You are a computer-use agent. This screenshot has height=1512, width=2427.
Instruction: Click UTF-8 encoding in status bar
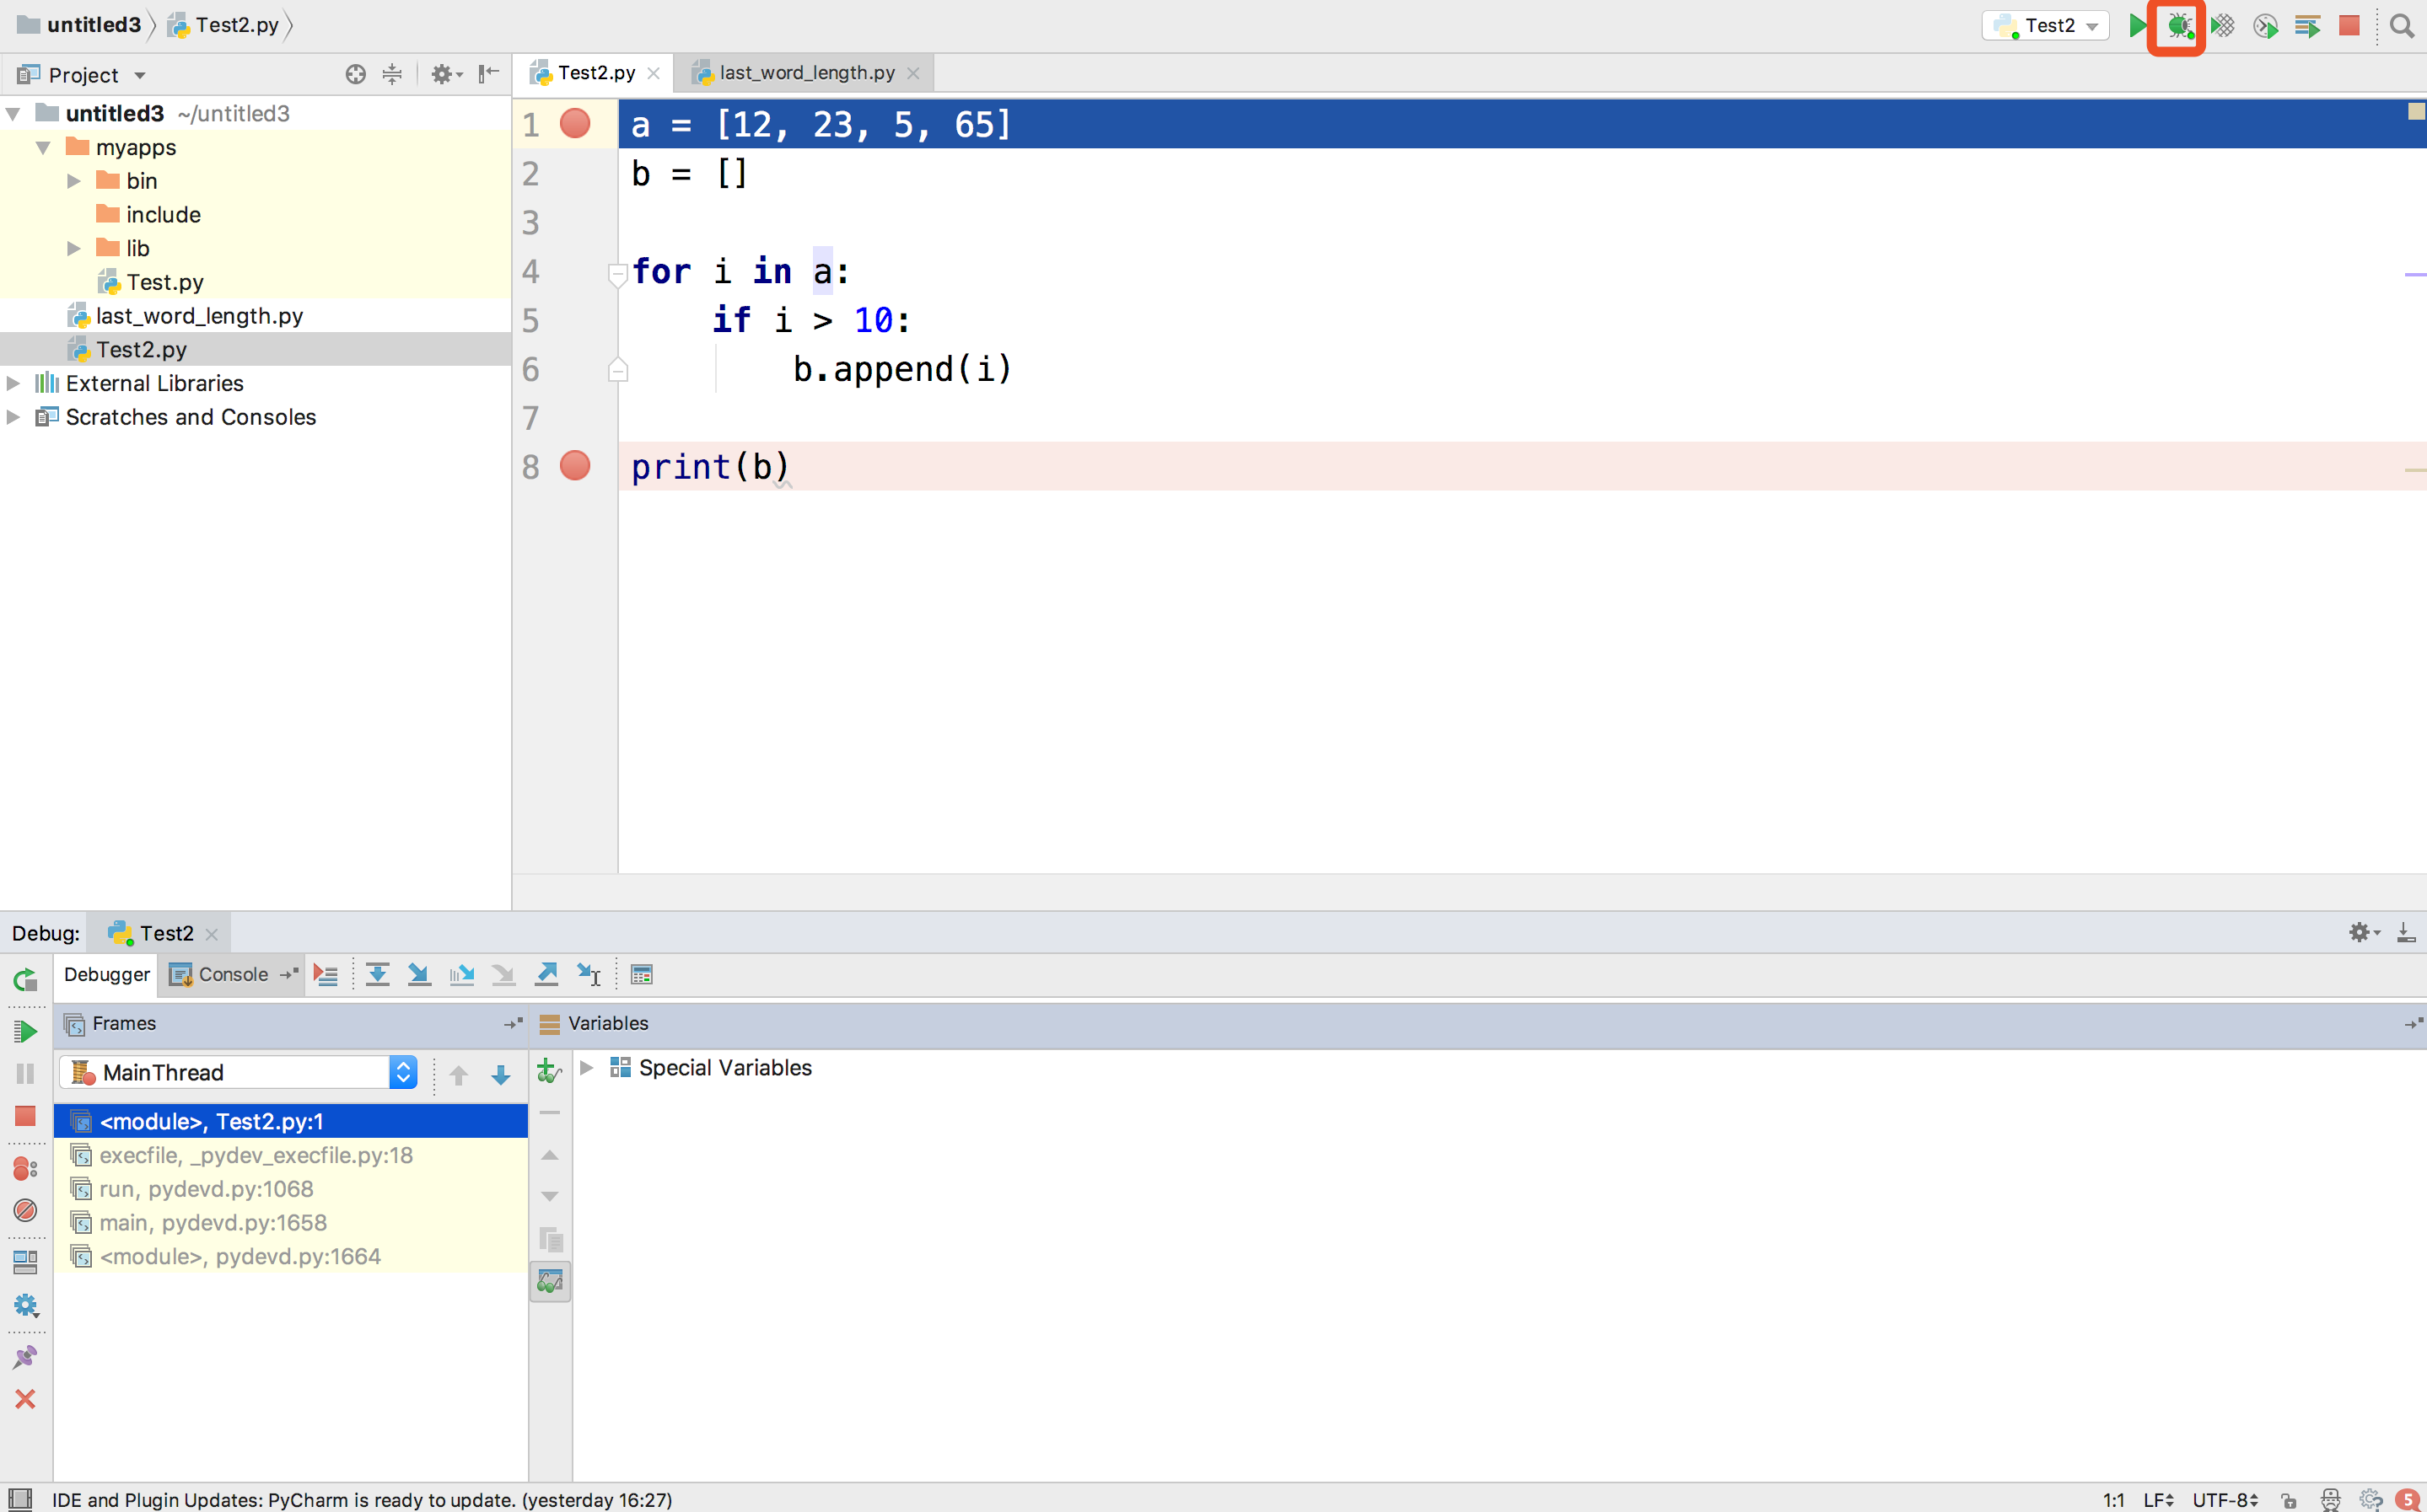click(x=2224, y=1500)
